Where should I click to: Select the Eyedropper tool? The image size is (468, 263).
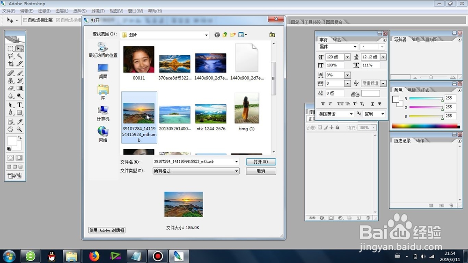click(20, 122)
